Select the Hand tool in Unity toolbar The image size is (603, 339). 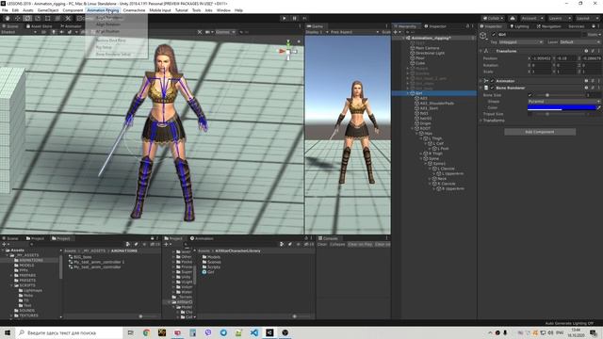(8, 18)
